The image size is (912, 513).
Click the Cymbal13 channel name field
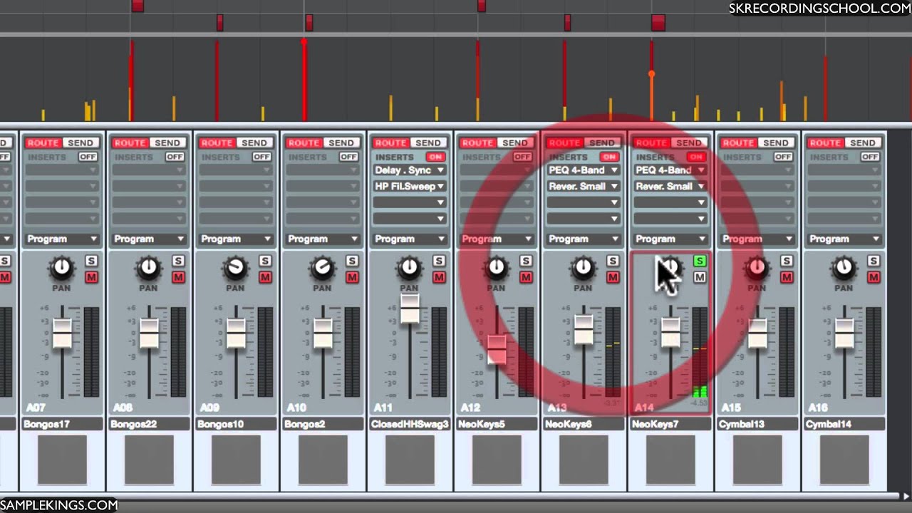(757, 424)
